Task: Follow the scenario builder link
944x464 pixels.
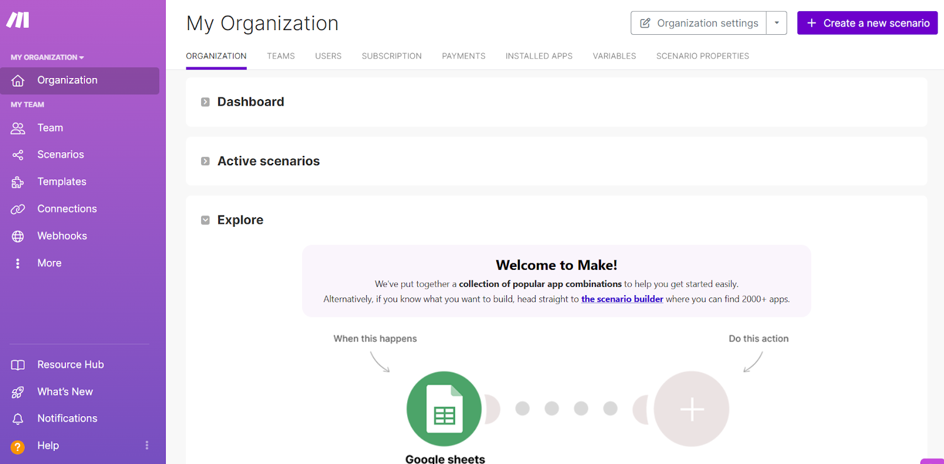Action: tap(622, 299)
